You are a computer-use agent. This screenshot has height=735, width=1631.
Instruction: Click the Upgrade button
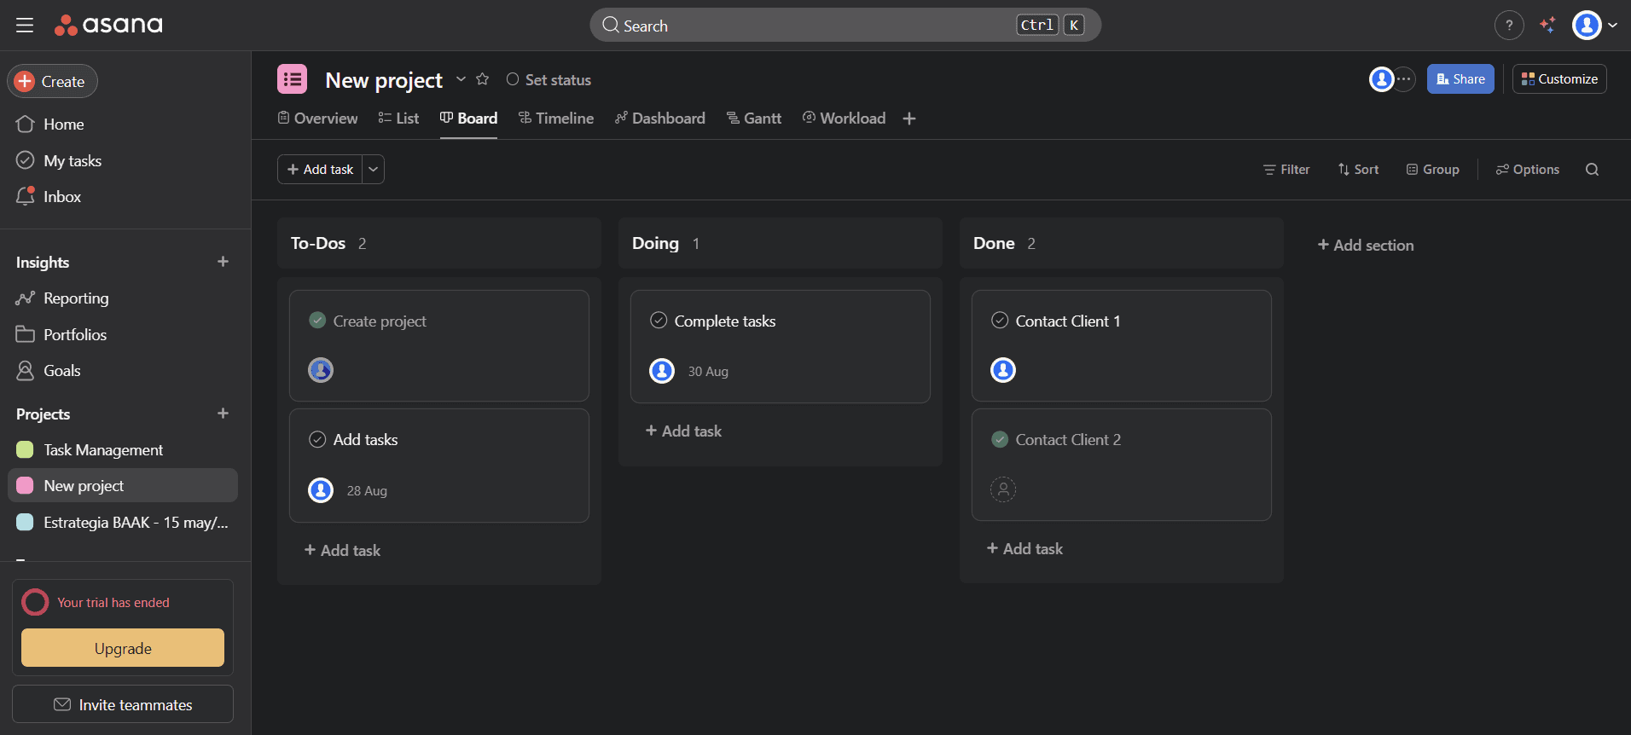coord(123,648)
